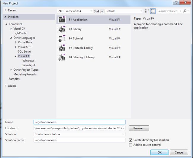Expand the Recent section
Image resolution: width=193 pixels, height=158 pixels.
click(x=5, y=10)
